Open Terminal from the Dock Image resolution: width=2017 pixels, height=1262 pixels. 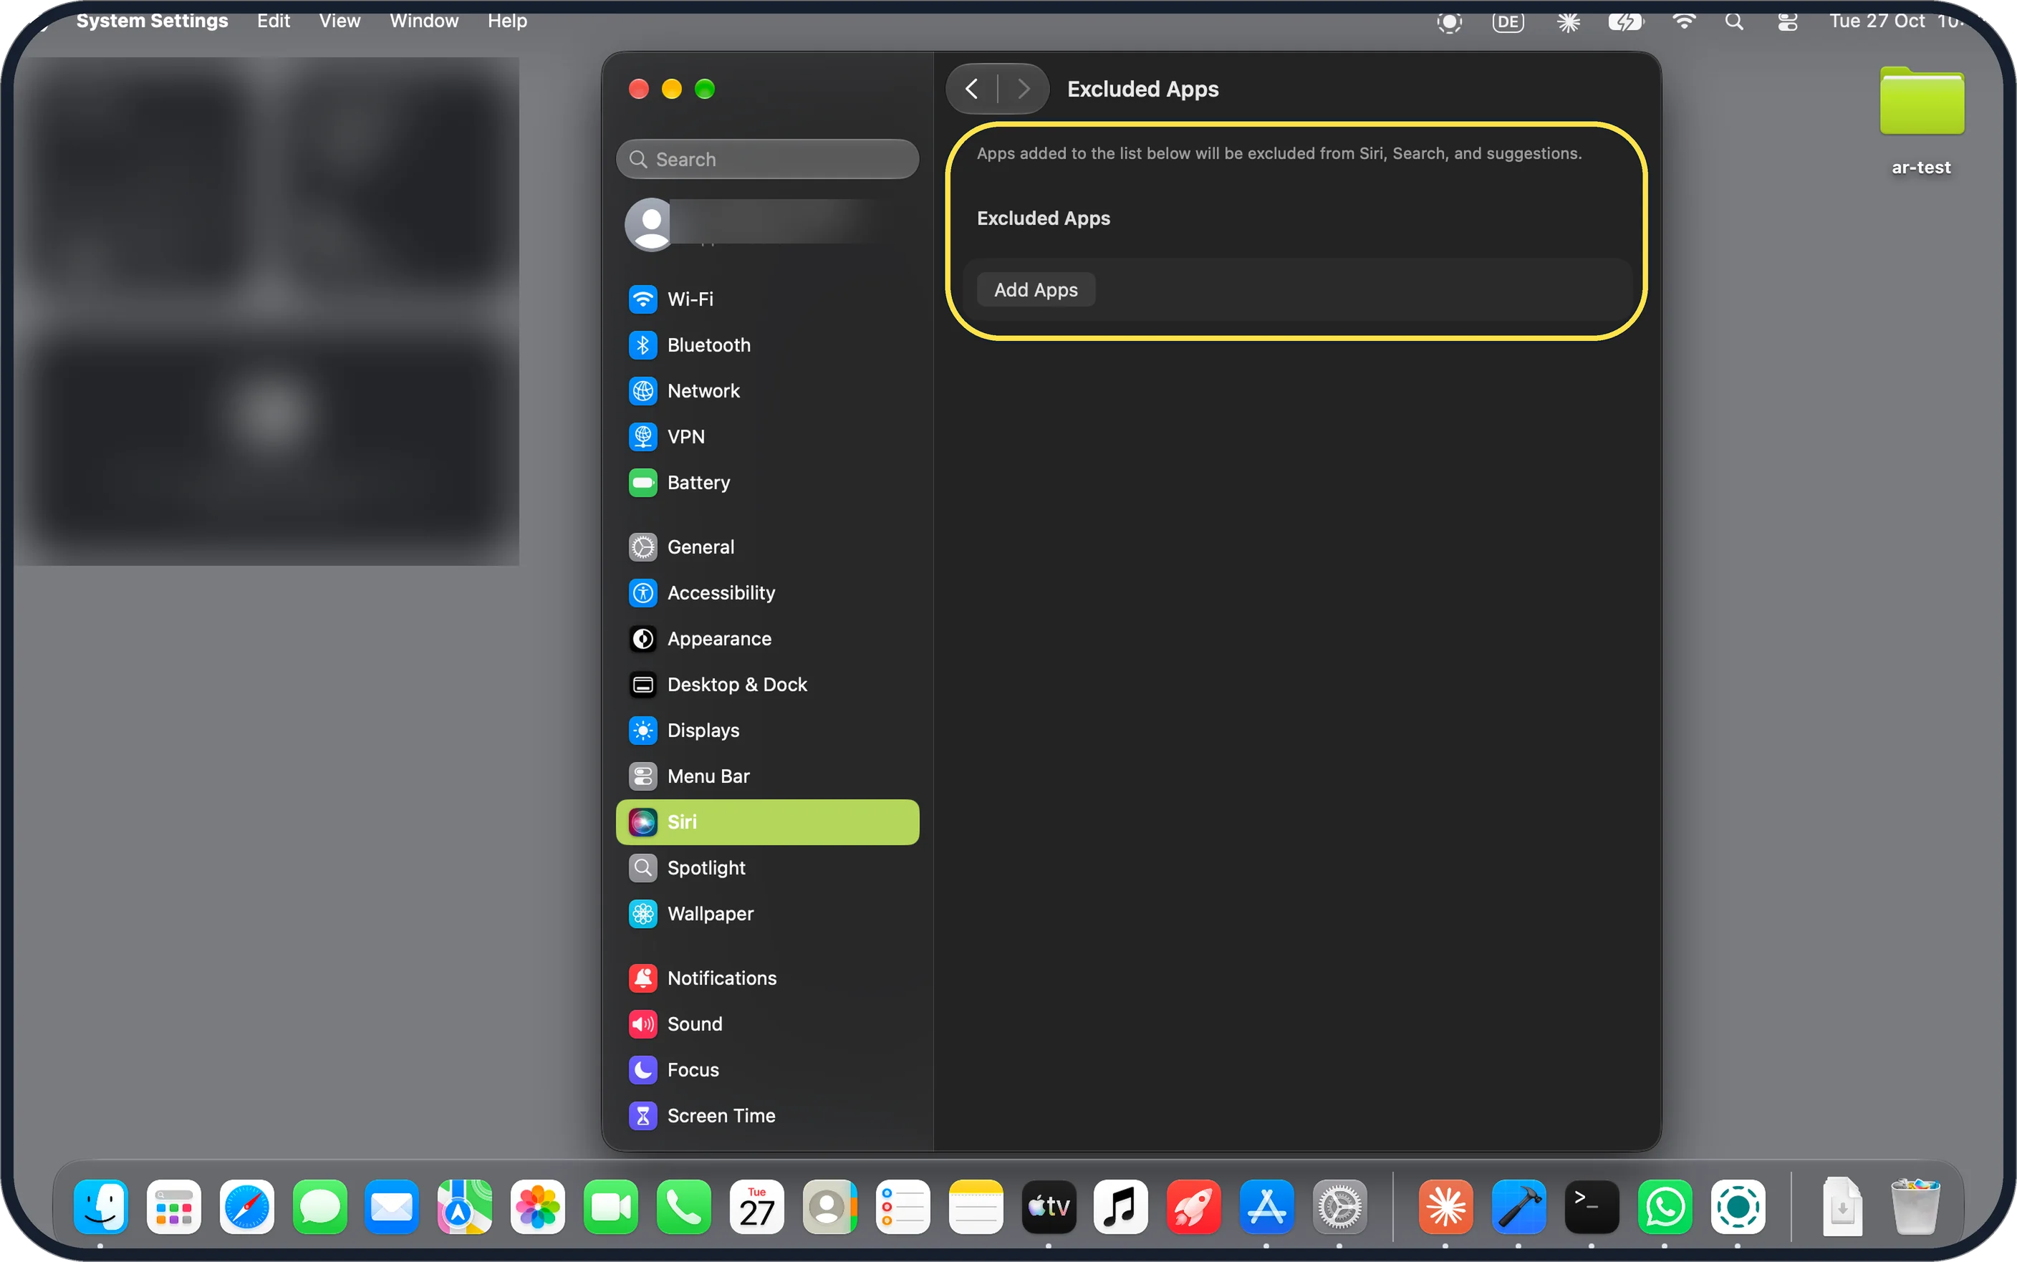click(x=1592, y=1206)
